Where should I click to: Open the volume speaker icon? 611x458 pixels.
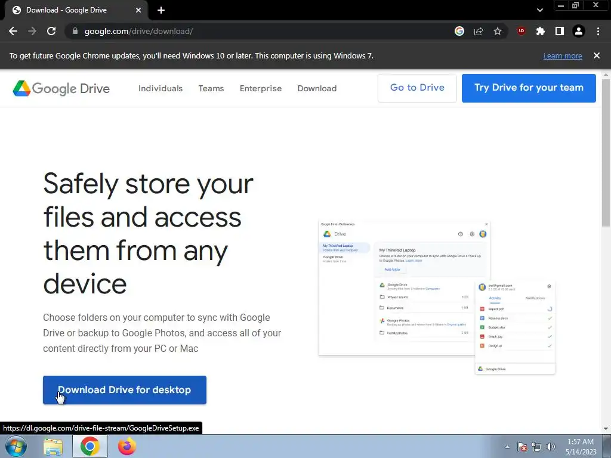click(x=551, y=447)
